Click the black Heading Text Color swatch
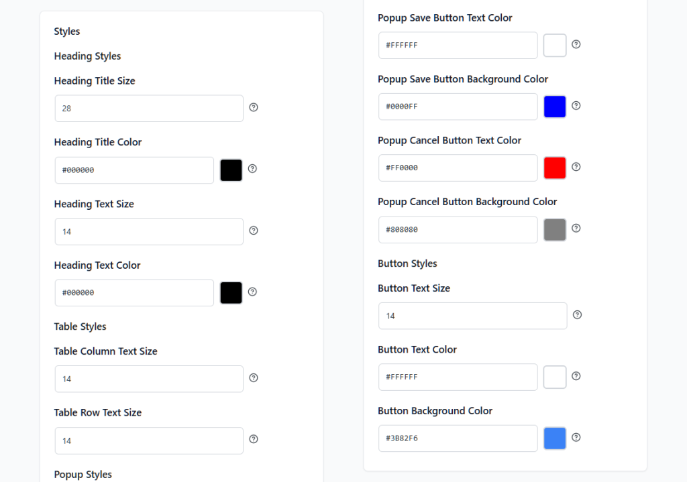Image resolution: width=687 pixels, height=482 pixels. point(231,292)
